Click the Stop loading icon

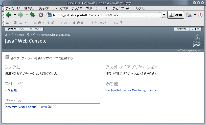click(x=41, y=15)
